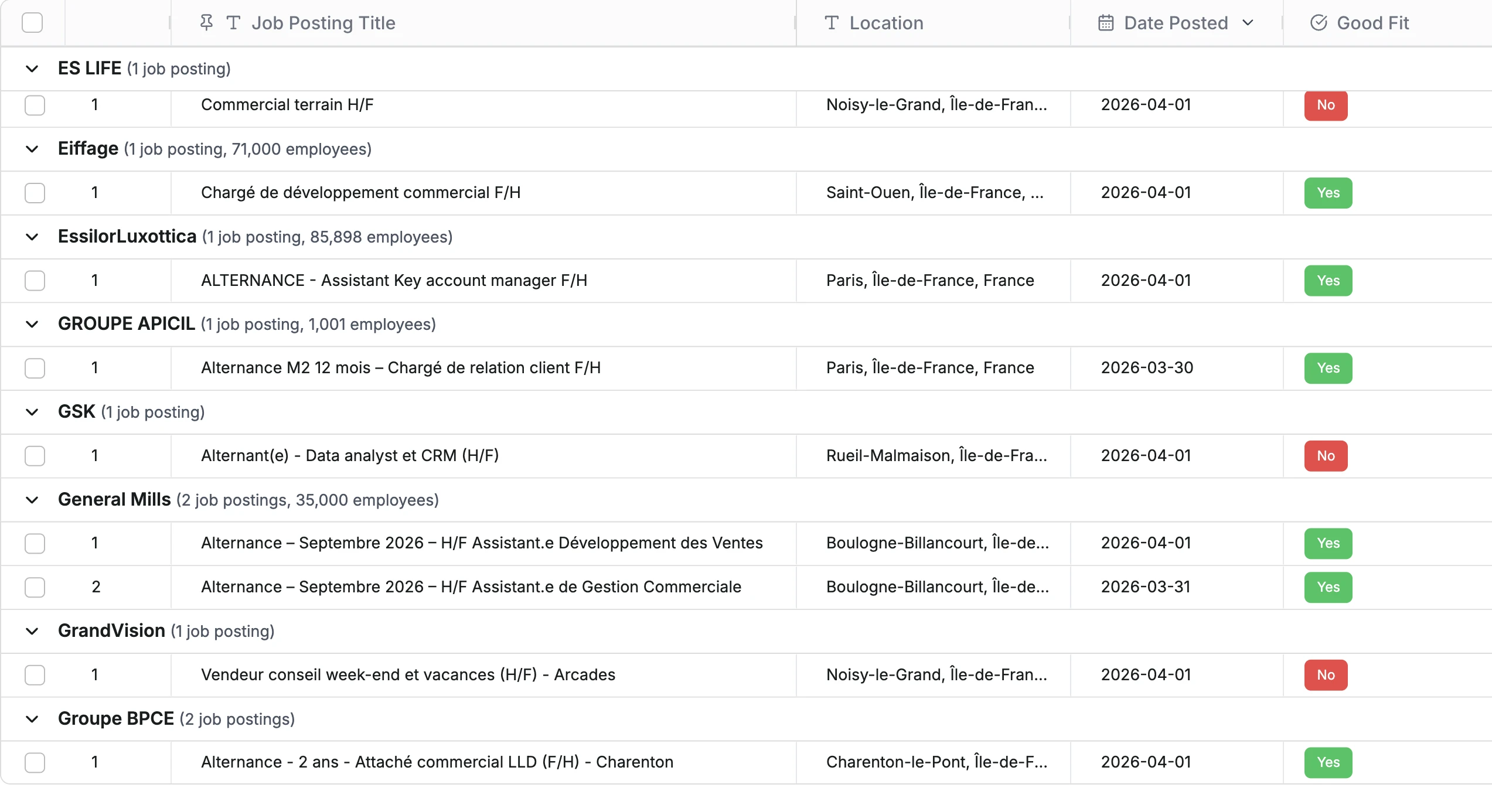Image resolution: width=1492 pixels, height=798 pixels.
Task: Open the Chargé de développement commercial F/H posting
Action: [x=360, y=193]
